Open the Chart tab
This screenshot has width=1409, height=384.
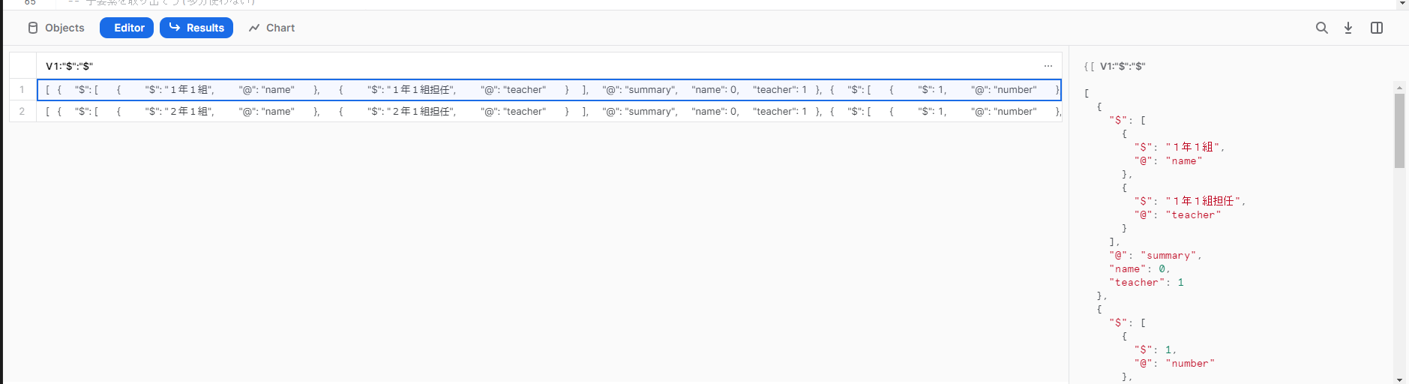pos(271,28)
